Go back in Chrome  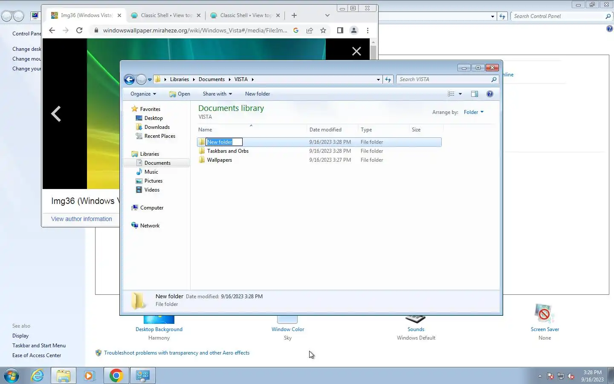click(x=52, y=30)
